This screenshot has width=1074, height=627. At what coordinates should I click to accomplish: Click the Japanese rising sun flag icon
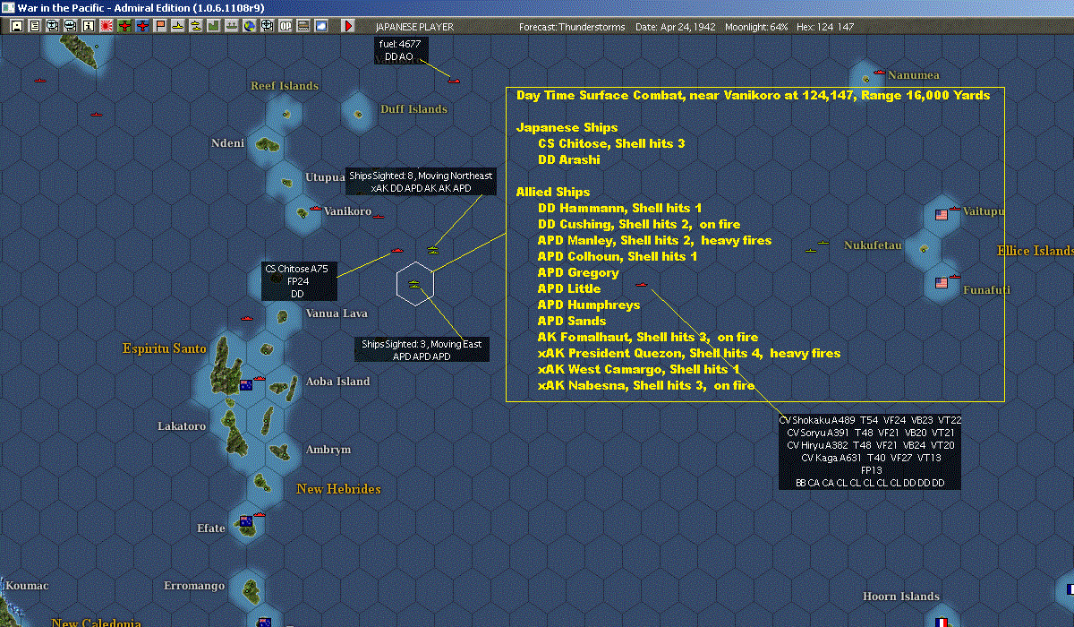coord(106,26)
